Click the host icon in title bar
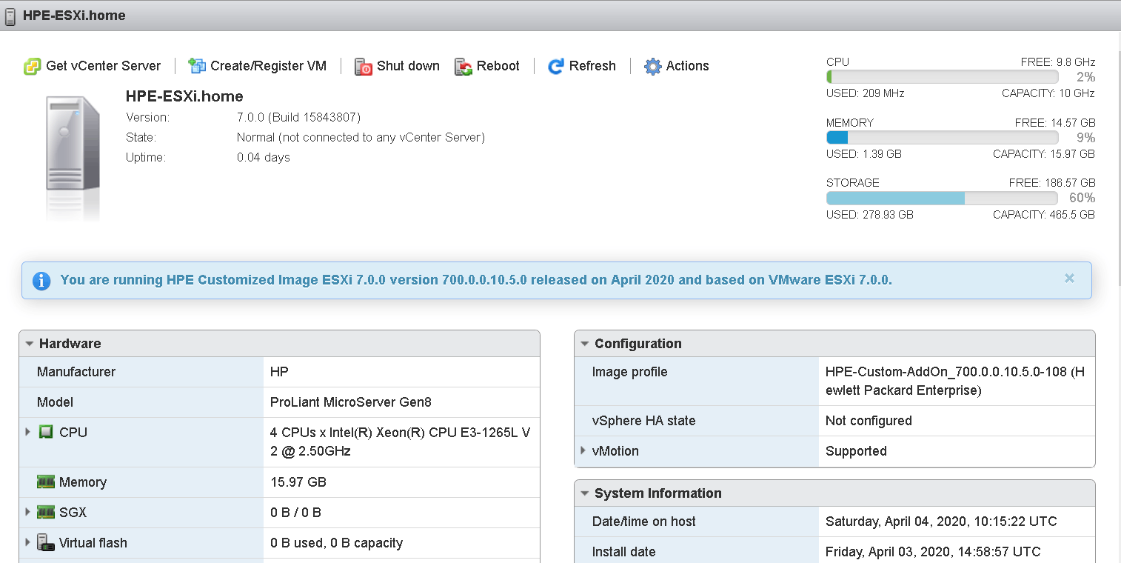This screenshot has width=1121, height=563. (10, 16)
